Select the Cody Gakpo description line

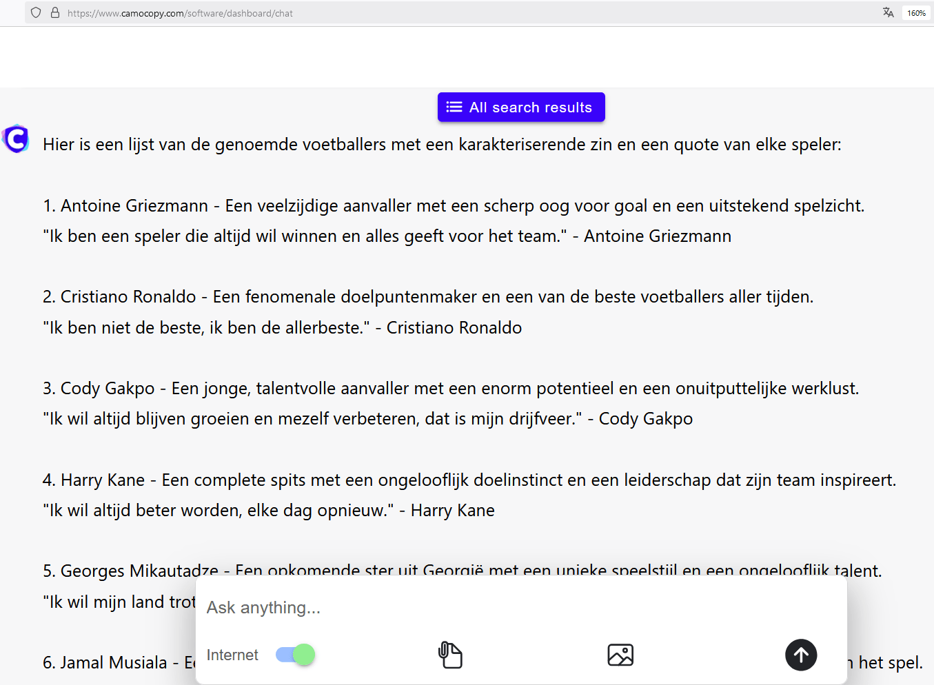(x=450, y=389)
